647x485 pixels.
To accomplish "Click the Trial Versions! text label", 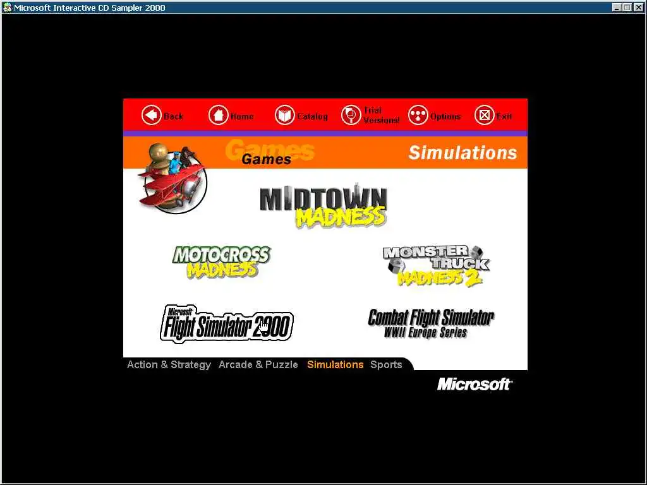I will (381, 115).
